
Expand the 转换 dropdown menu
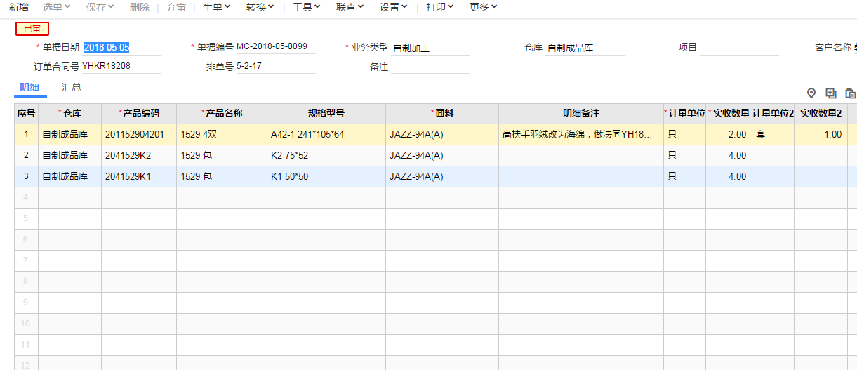(260, 7)
